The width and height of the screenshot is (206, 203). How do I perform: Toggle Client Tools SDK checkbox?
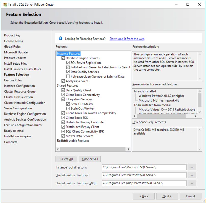tap(63, 118)
